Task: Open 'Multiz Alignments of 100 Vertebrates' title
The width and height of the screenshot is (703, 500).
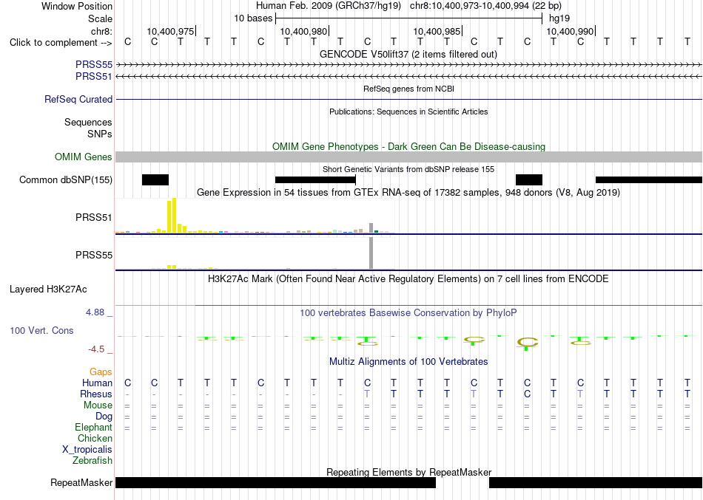Action: 408,362
